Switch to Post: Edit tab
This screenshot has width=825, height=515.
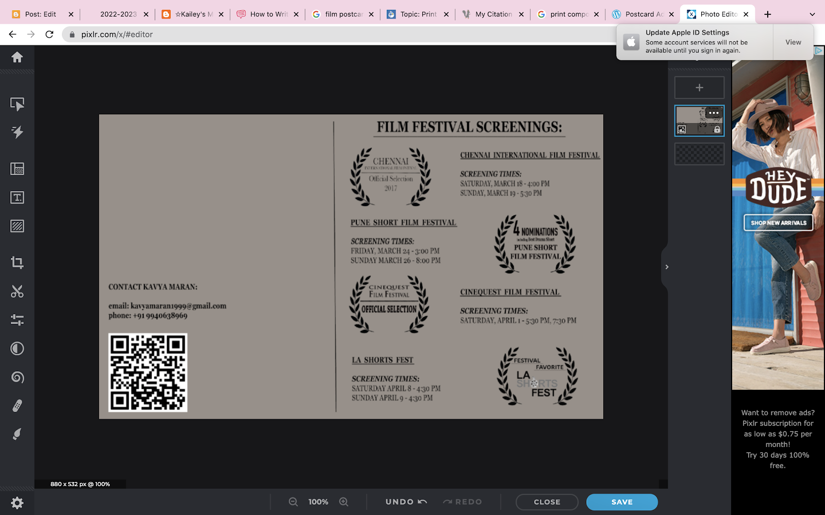(x=40, y=14)
